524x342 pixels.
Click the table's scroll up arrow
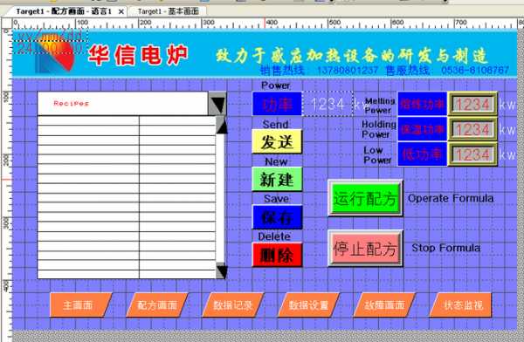pos(221,125)
